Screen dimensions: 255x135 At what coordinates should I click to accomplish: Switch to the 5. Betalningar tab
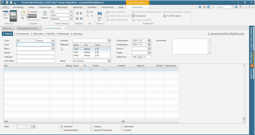pyautogui.click(x=63, y=34)
